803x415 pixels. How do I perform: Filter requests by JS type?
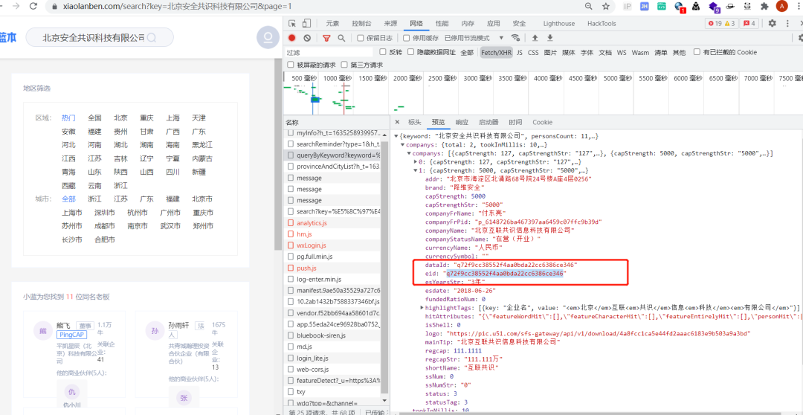click(519, 52)
